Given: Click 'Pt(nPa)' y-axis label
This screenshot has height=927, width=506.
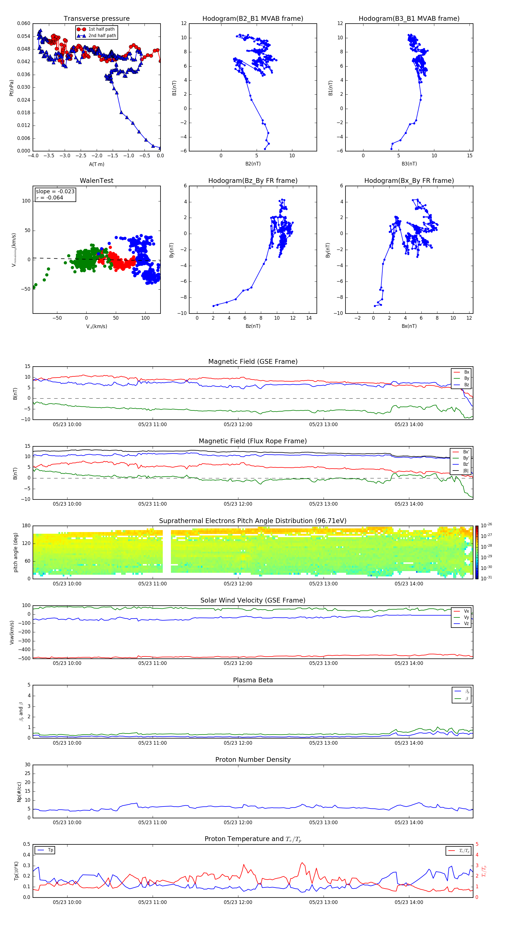Looking at the screenshot, I should point(12,87).
